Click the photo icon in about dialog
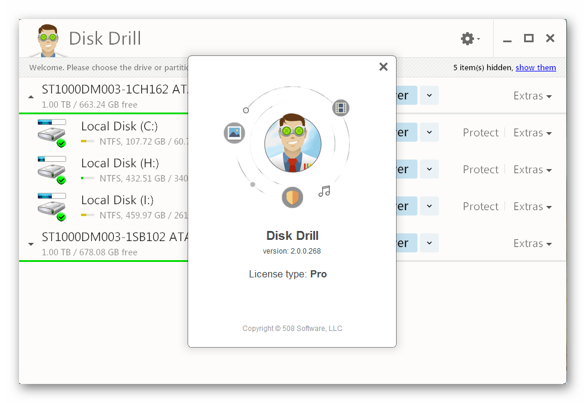This screenshot has width=586, height=403. click(234, 133)
